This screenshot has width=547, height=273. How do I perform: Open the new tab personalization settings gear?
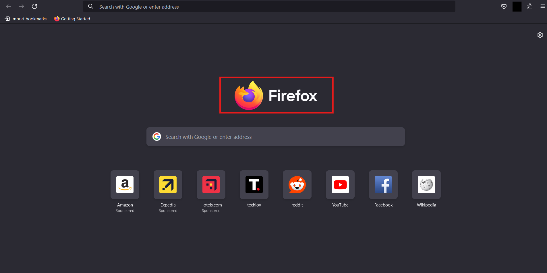tap(540, 35)
